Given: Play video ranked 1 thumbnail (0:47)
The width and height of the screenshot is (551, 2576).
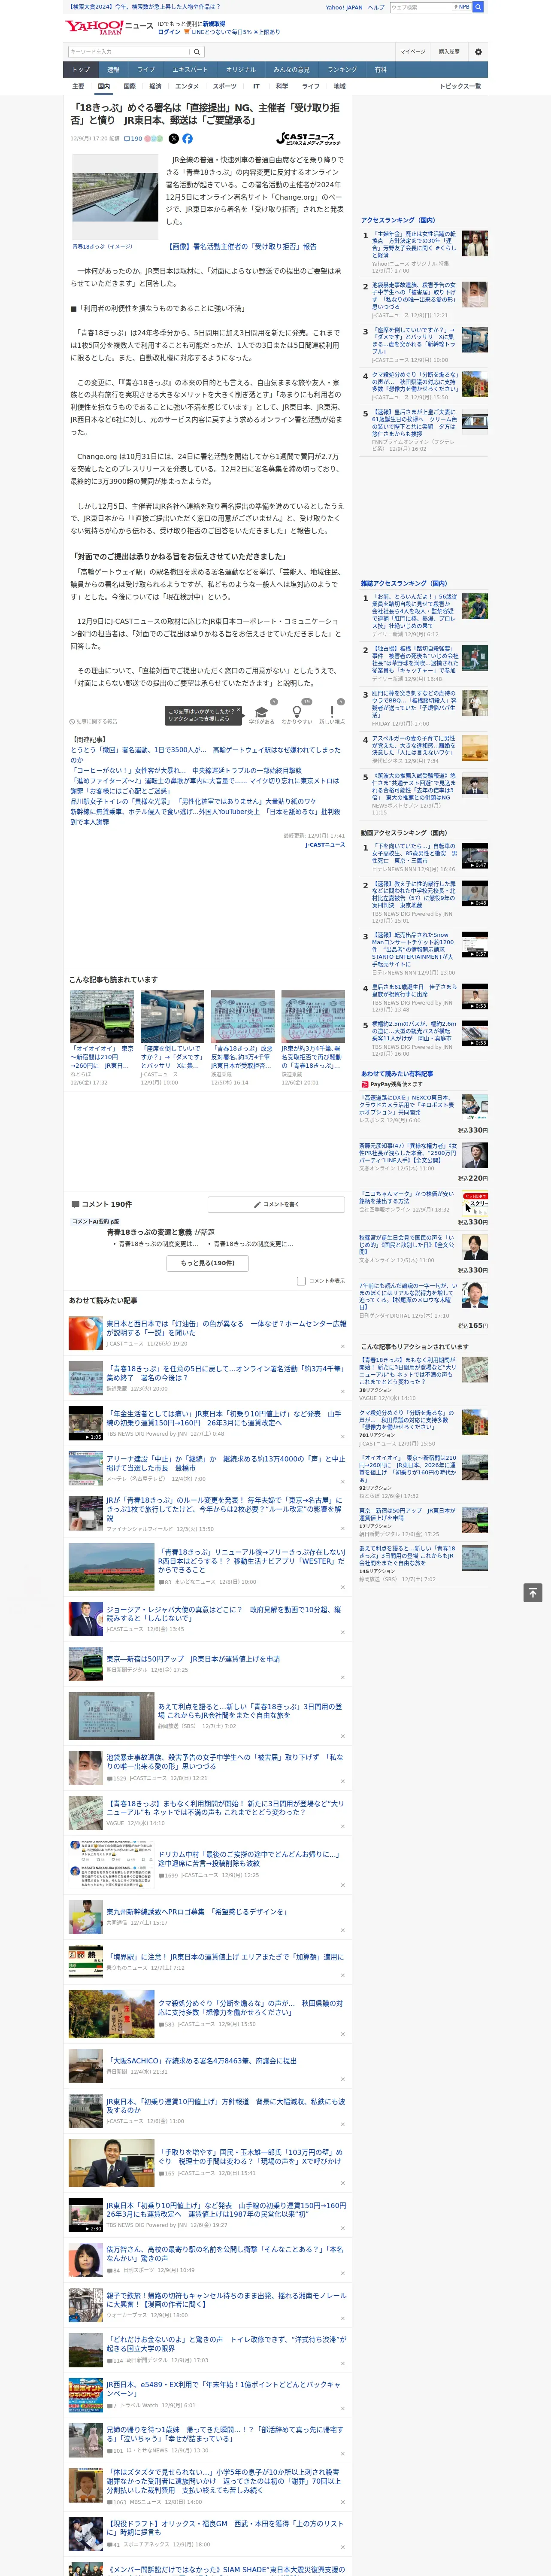Looking at the screenshot, I should tap(474, 856).
